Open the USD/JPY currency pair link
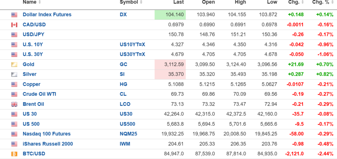The height and width of the screenshot is (159, 337). [33, 34]
